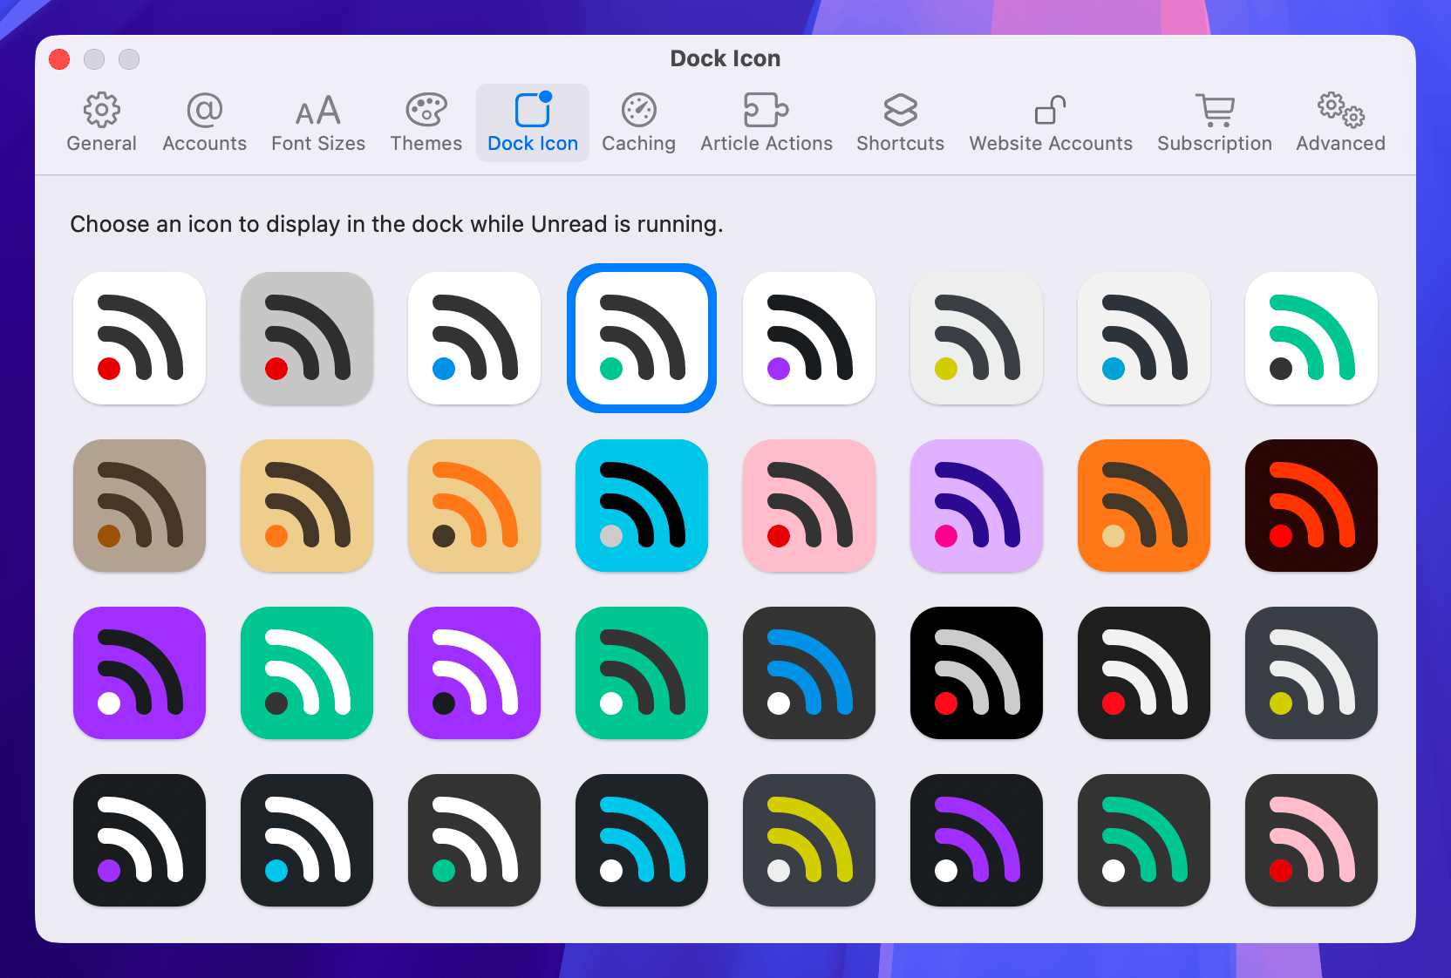Select the pink dock icon with red dot
This screenshot has height=978, width=1451.
(x=809, y=506)
